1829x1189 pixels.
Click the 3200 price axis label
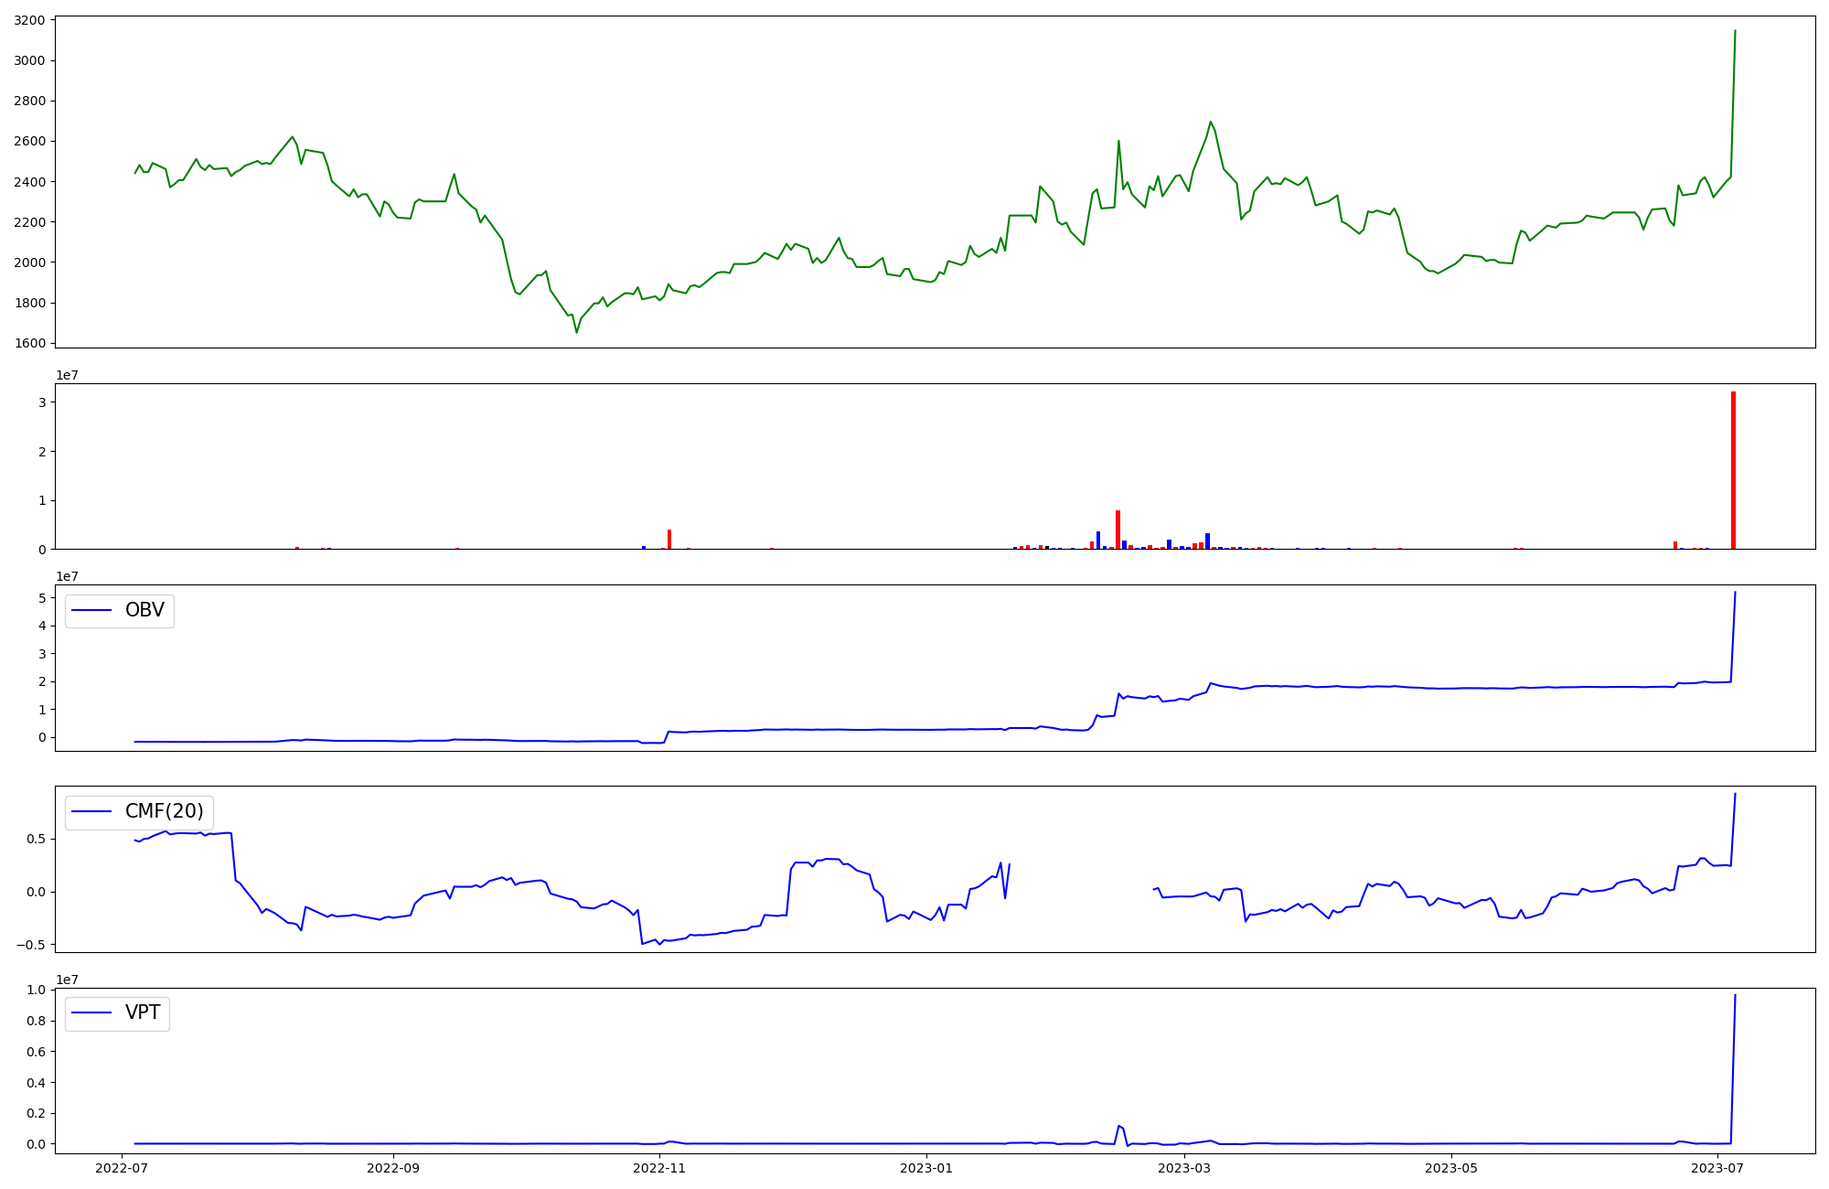29,20
